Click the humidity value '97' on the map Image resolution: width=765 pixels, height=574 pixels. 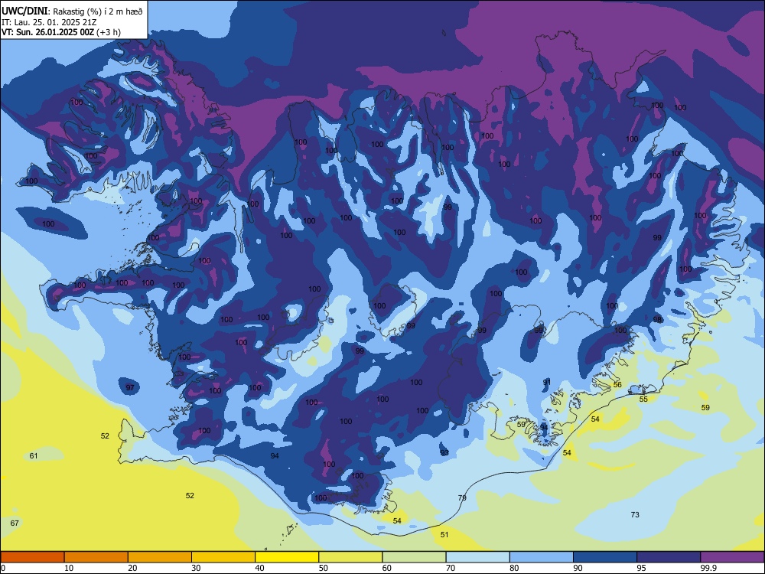click(130, 387)
